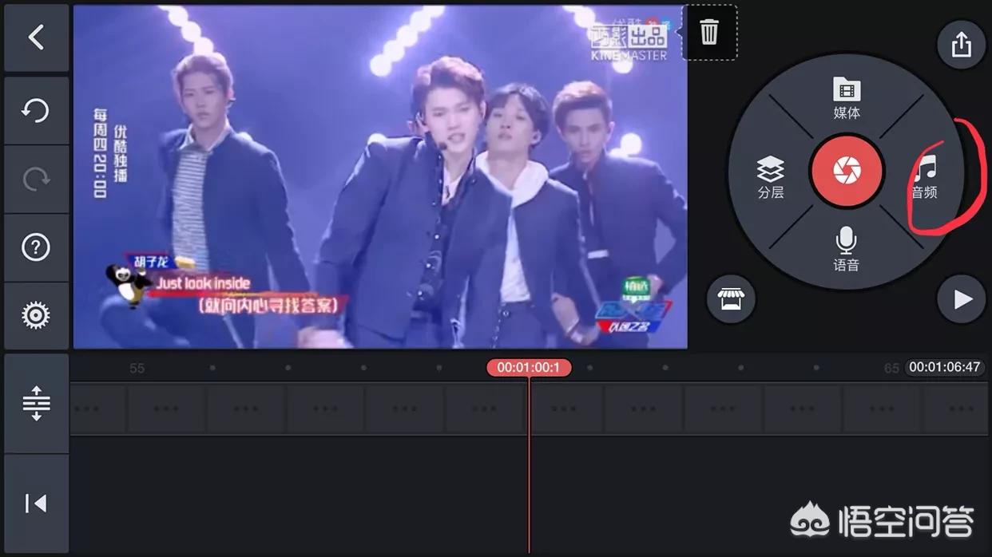Redo the last undone edit
Image resolution: width=992 pixels, height=557 pixels.
pos(36,180)
